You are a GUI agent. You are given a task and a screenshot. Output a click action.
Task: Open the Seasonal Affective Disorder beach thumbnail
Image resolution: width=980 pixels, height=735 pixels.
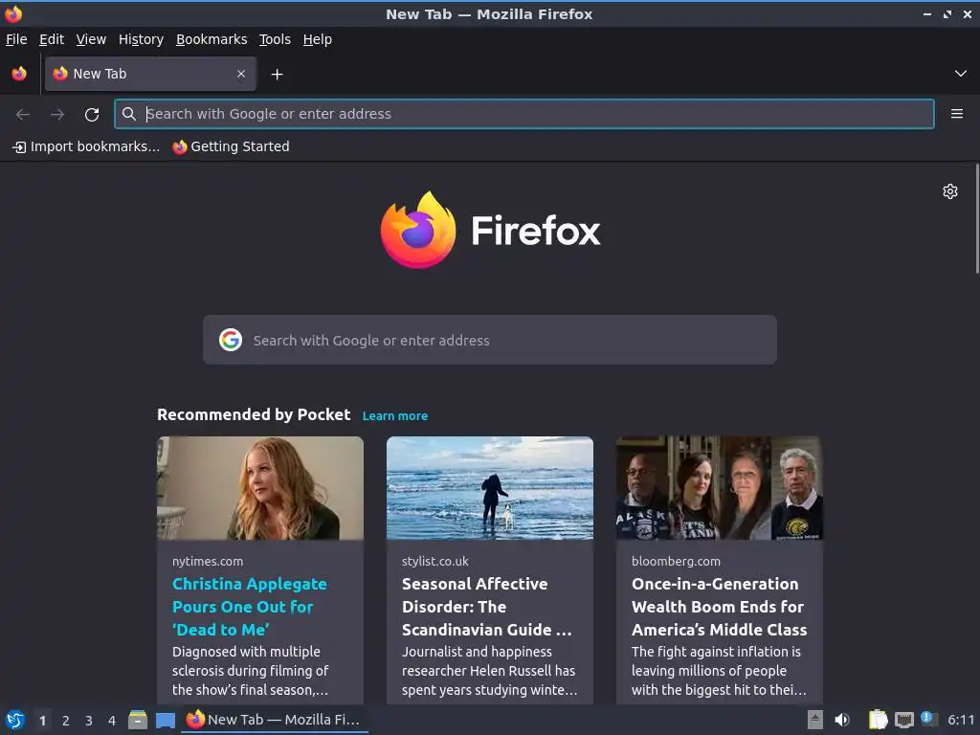pos(490,488)
